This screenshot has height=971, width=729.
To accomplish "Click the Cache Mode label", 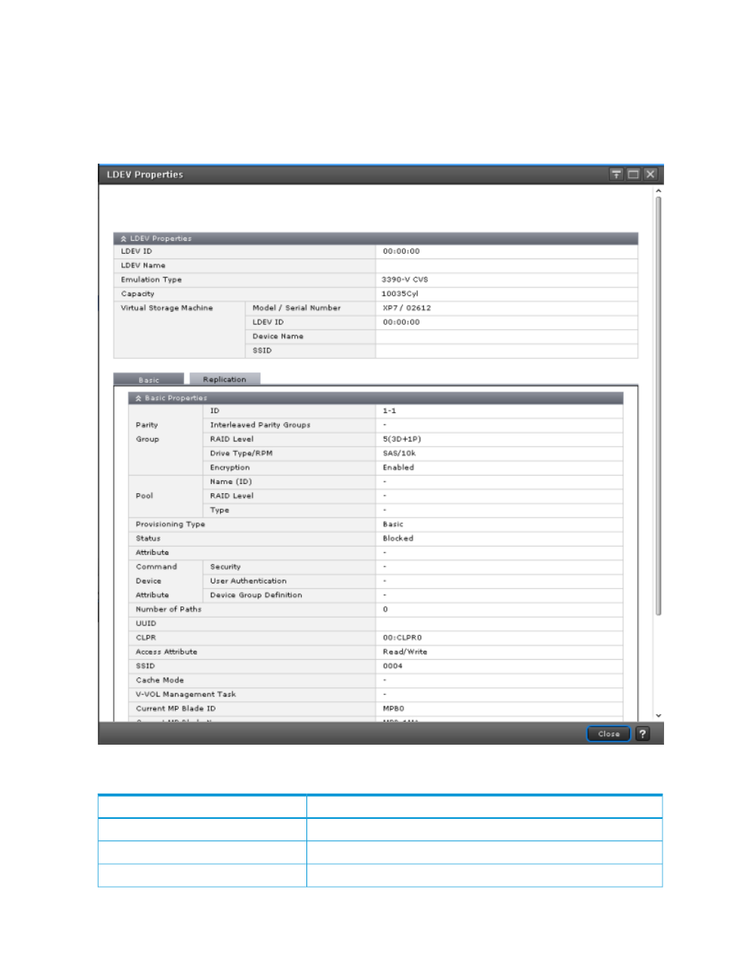I will (160, 680).
